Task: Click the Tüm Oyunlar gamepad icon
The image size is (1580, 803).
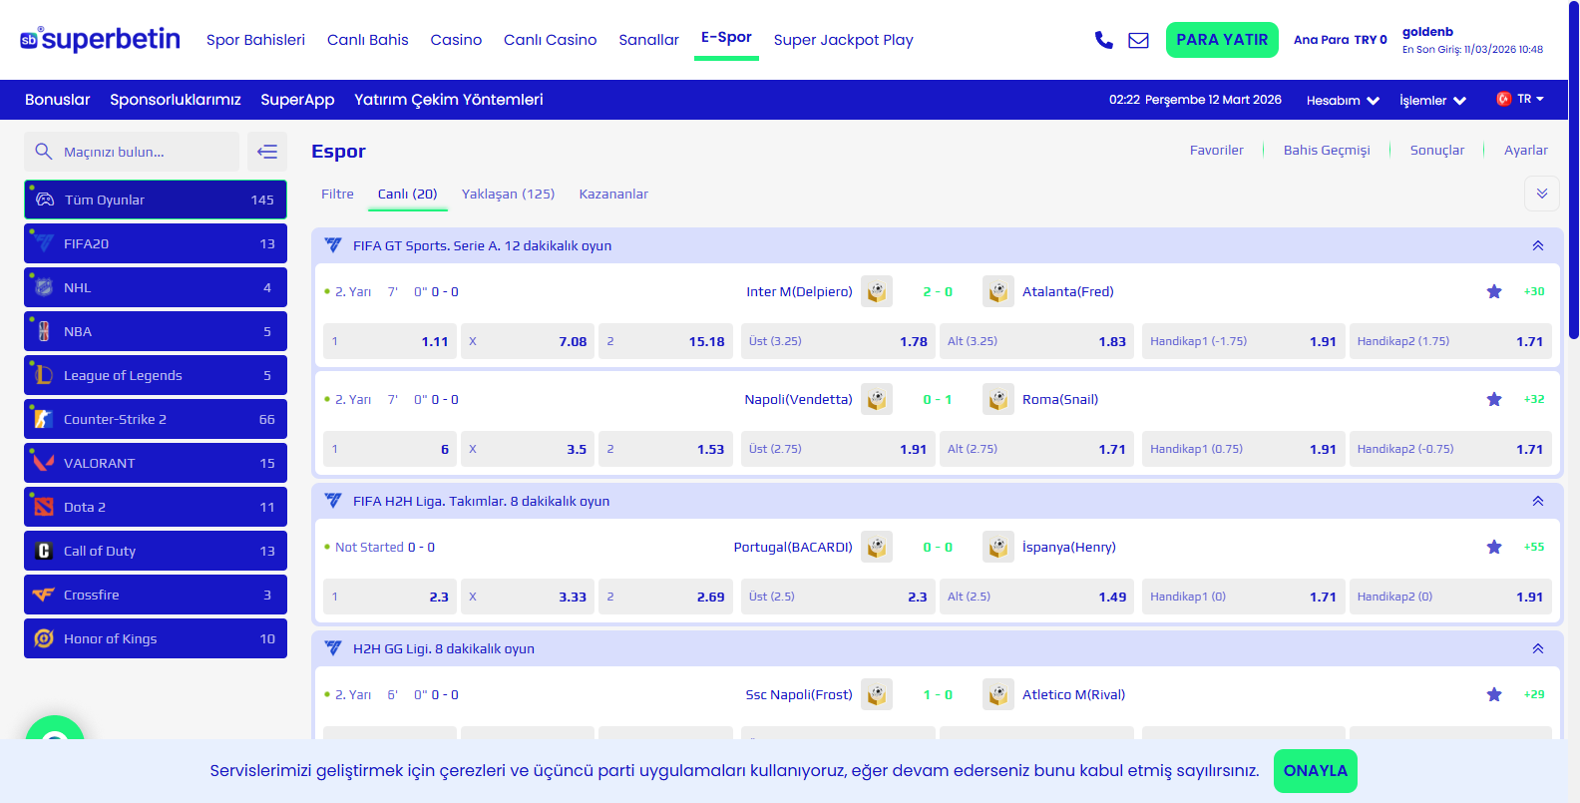Action: click(x=45, y=200)
